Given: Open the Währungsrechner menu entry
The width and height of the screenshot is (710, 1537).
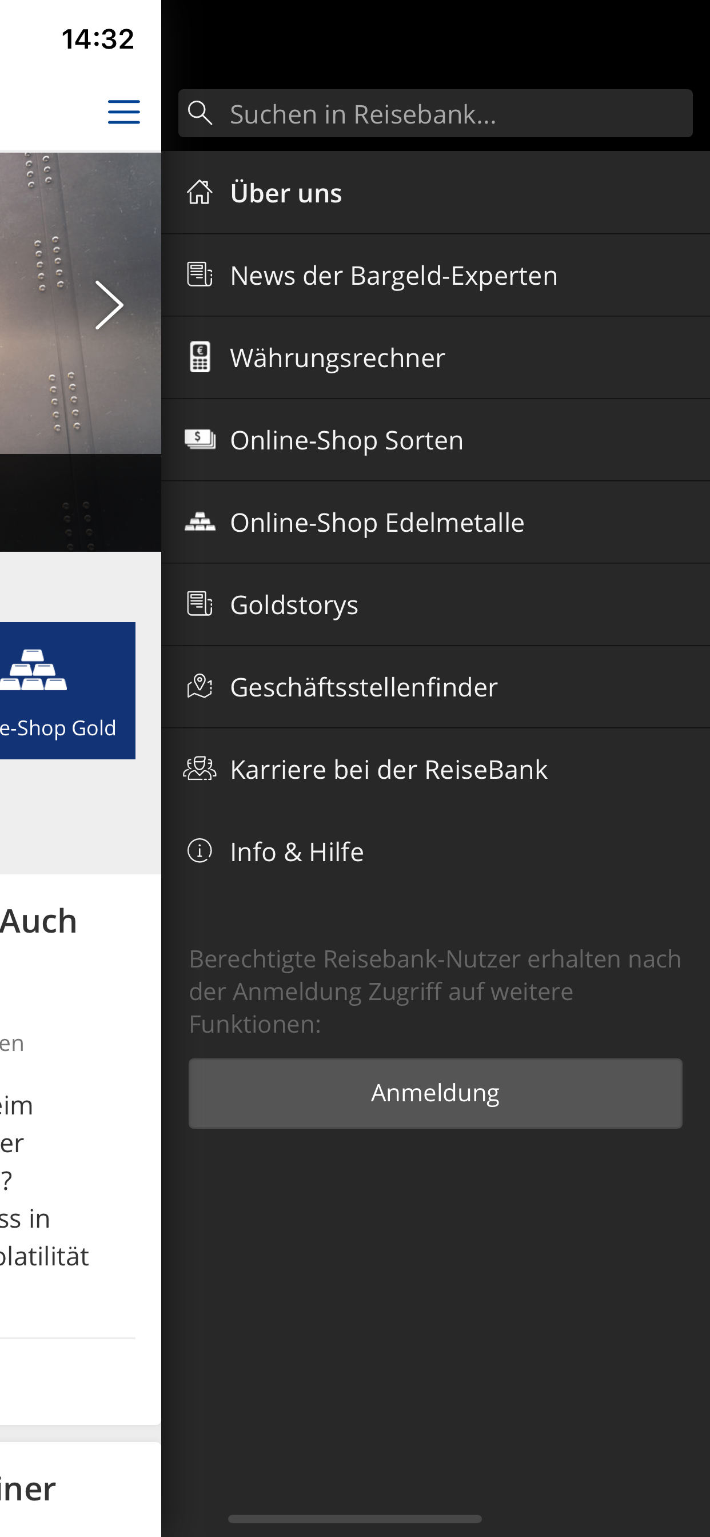Looking at the screenshot, I should 435,357.
